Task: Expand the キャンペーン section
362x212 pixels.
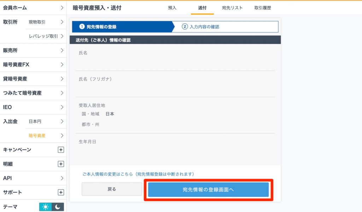Action: pyautogui.click(x=60, y=150)
